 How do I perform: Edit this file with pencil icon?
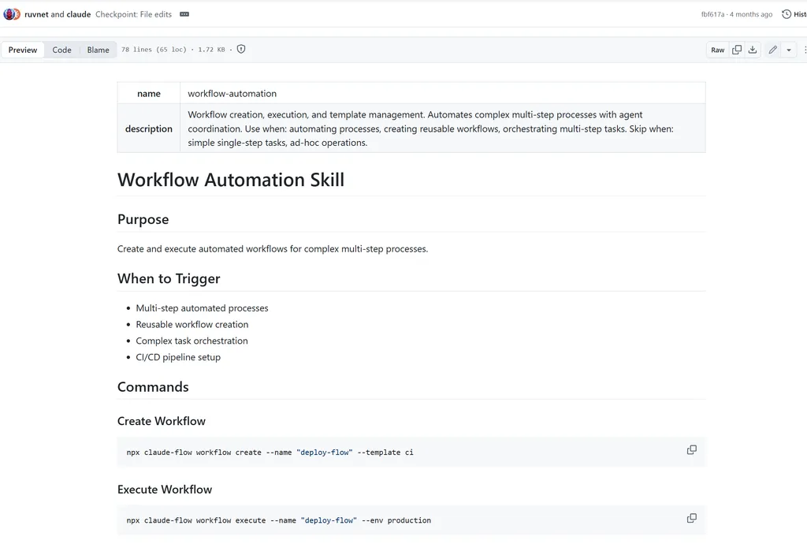point(772,50)
